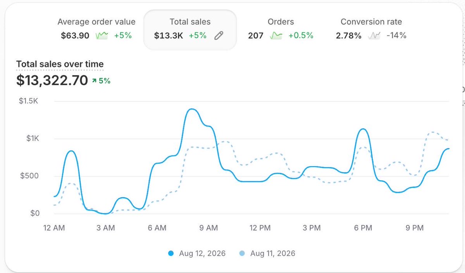Toggle the Aug 12, 2026 legend series

[x=197, y=254]
